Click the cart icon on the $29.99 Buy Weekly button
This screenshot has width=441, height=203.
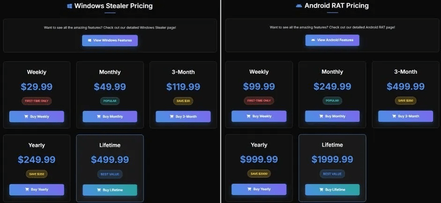pyautogui.click(x=25, y=117)
